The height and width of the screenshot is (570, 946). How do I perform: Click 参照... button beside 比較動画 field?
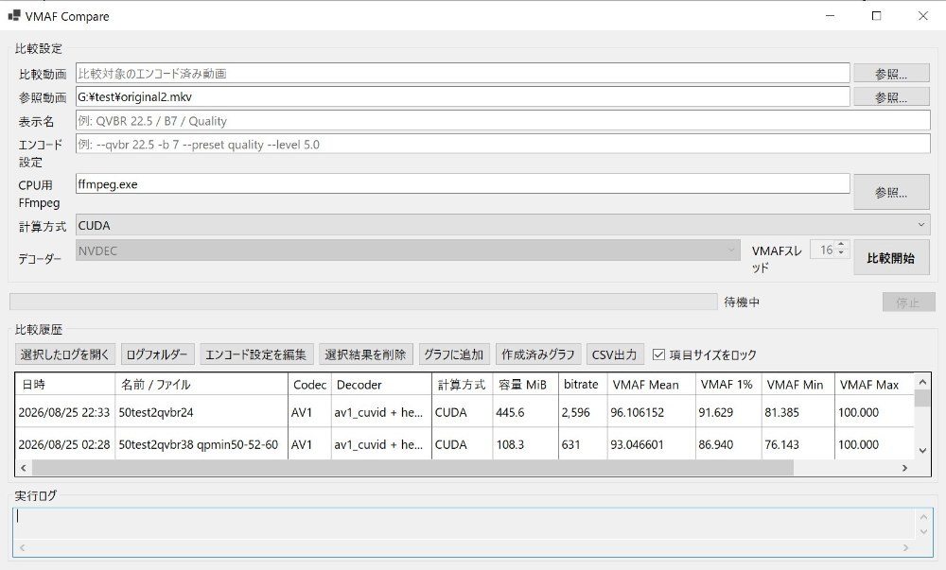pyautogui.click(x=891, y=74)
